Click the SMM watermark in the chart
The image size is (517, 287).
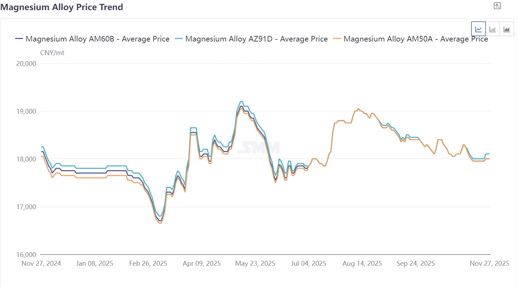coord(259,148)
